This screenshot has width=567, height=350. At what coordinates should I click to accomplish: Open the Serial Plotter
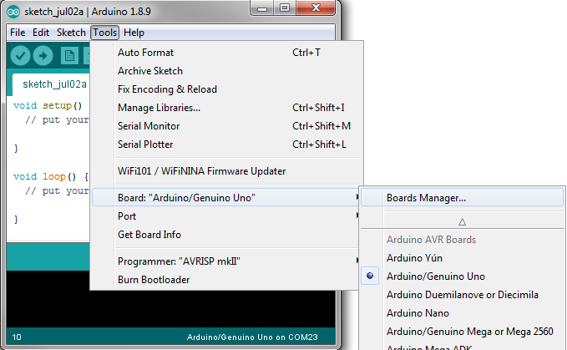[x=226, y=145]
